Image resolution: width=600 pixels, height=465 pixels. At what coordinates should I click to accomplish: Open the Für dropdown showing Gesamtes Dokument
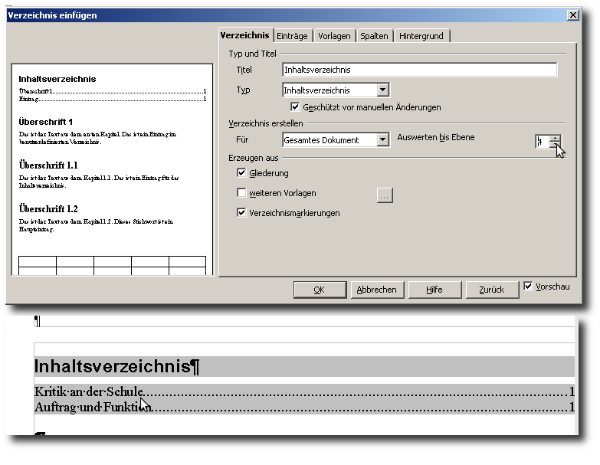pyautogui.click(x=383, y=140)
